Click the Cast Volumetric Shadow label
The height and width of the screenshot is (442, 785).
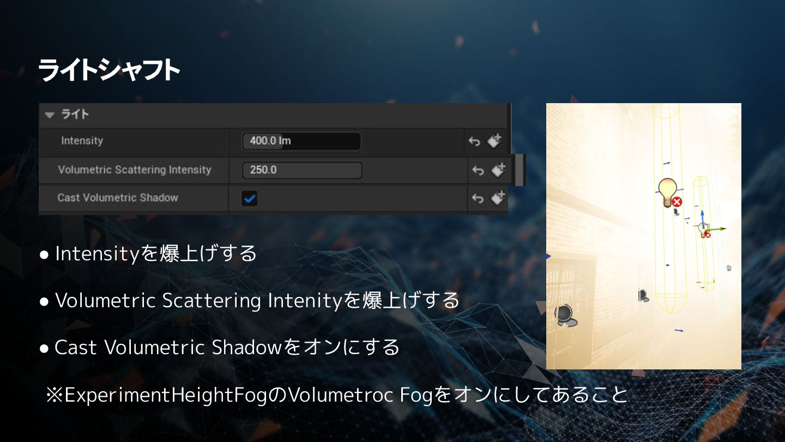[118, 198]
